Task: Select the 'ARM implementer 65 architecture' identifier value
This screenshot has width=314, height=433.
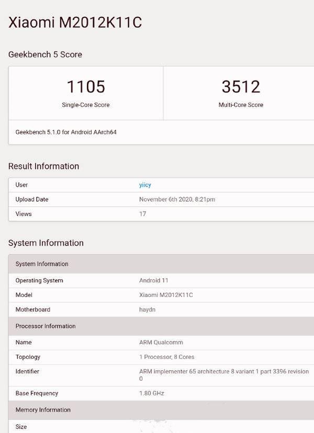Action: pos(224,375)
